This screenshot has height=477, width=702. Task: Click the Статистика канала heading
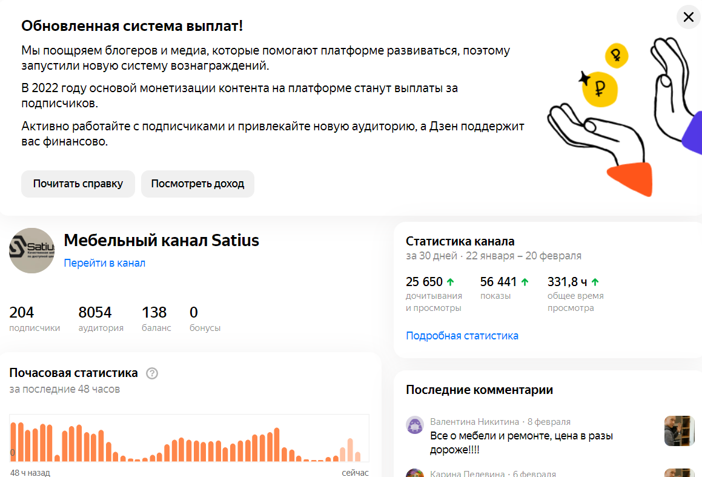(x=460, y=241)
